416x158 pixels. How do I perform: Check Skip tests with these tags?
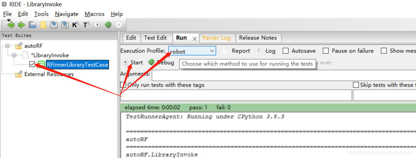[x=356, y=85]
